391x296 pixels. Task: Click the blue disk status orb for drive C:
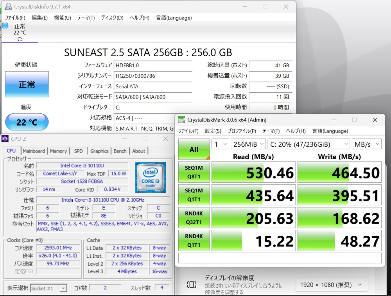5,25
